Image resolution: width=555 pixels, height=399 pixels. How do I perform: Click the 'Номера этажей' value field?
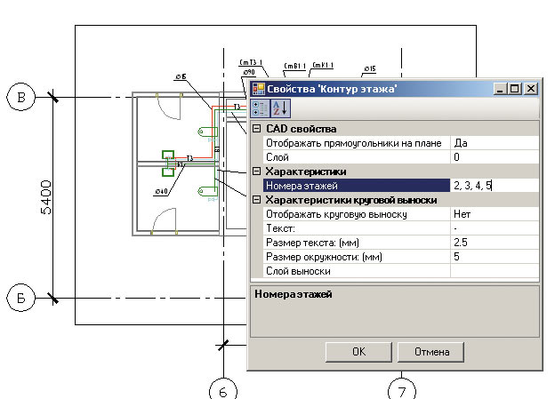(494, 186)
